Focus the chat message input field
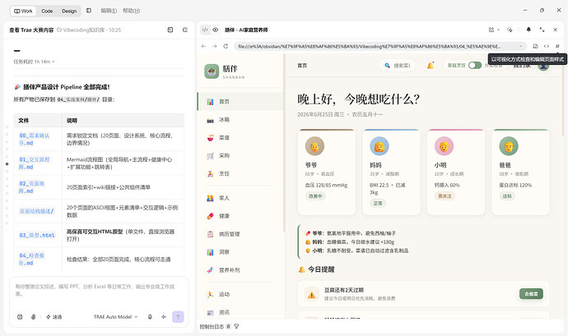 (99, 291)
